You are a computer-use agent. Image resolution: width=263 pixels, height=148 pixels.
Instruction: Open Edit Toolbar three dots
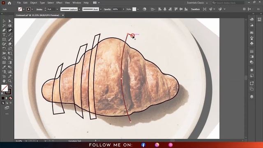coord(7,114)
